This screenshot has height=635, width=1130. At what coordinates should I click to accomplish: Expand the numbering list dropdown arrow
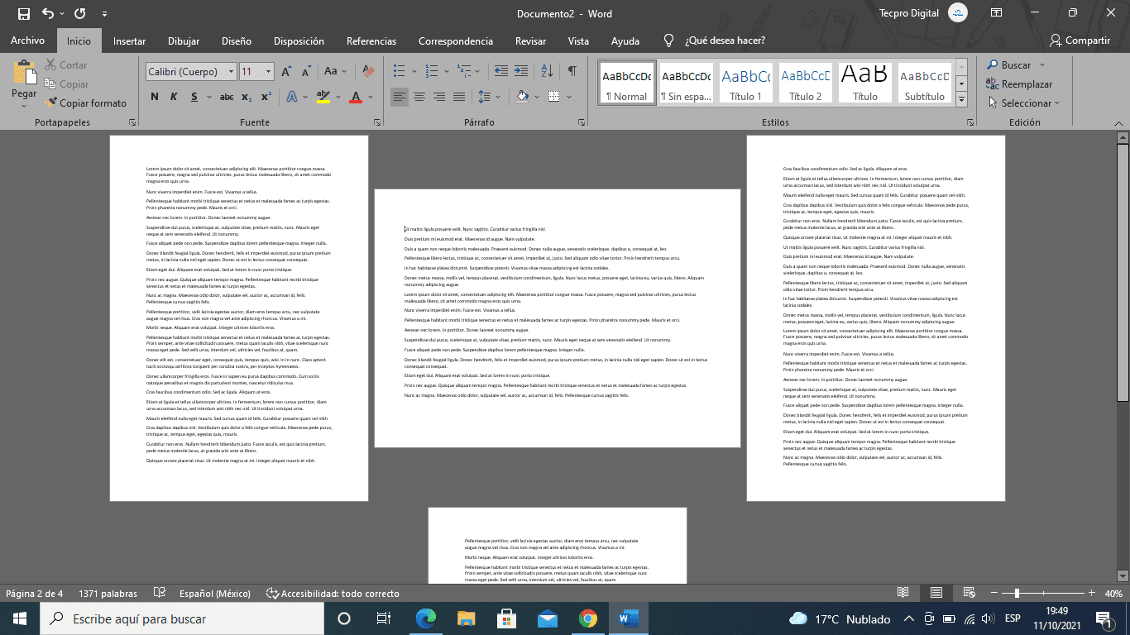pyautogui.click(x=447, y=72)
